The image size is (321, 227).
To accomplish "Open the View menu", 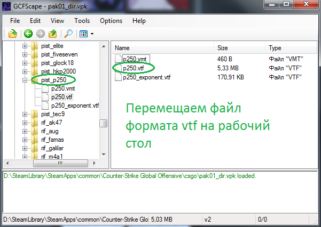I will pyautogui.click(x=57, y=21).
